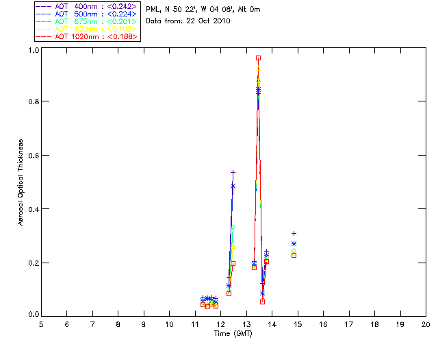Screen dimensions: 438x351
Task: Select the isolated red square marker near hour 15
Action: [294, 255]
